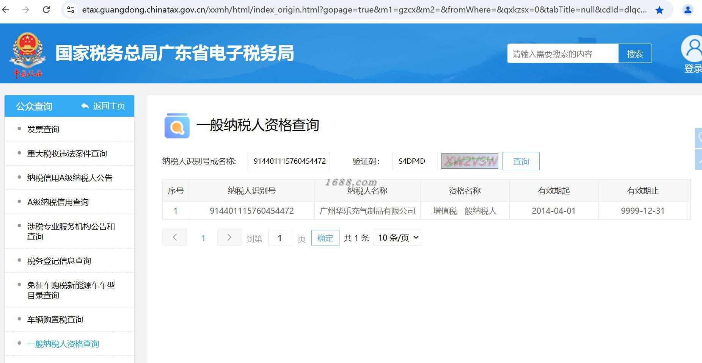Click the browser forward arrow
The height and width of the screenshot is (363, 702).
26,9
